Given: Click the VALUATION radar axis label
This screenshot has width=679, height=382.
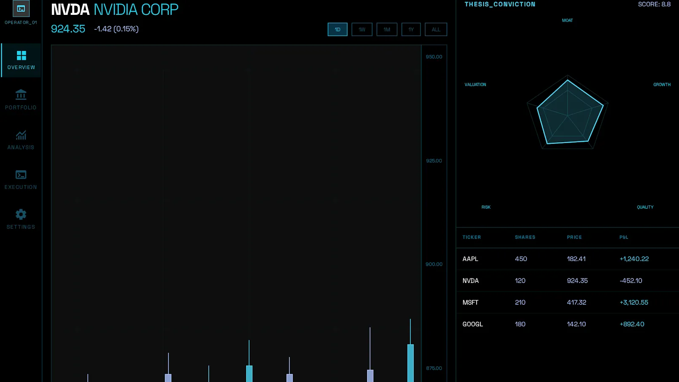Looking at the screenshot, I should (x=475, y=84).
